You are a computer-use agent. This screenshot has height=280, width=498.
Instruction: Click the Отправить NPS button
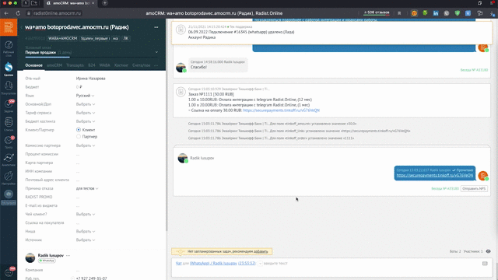click(474, 188)
